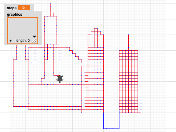Click the horizontally striped middle tower
Image resolution: width=176 pixels, height=132 pixels.
pyautogui.click(x=96, y=78)
